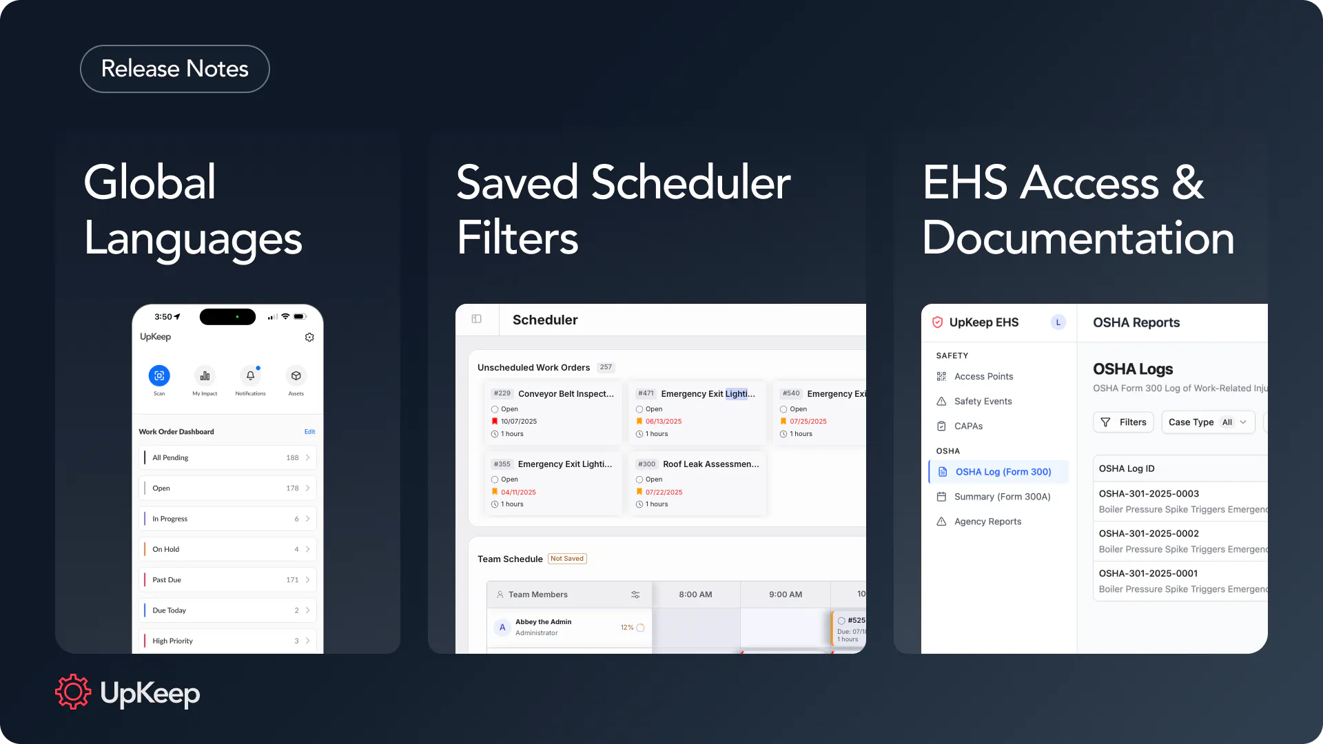Toggle Open status circle on work order #300
This screenshot has width=1323, height=744.
tap(639, 479)
